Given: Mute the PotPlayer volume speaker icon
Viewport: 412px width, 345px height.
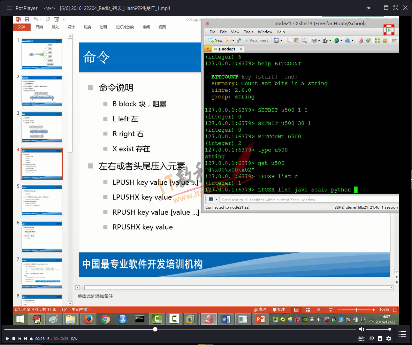Looking at the screenshot, I should (361, 329).
